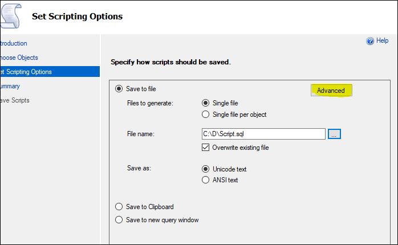Go to the Introduction wizard step
The height and width of the screenshot is (245, 398).
[14, 43]
